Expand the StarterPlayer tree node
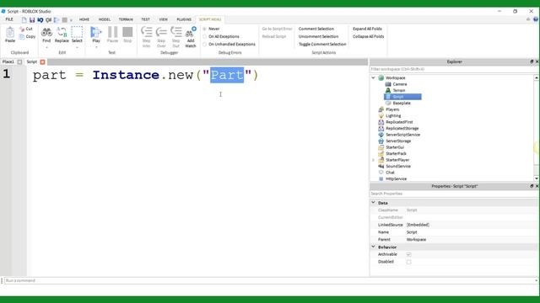Image resolution: width=540 pixels, height=303 pixels. 373,160
